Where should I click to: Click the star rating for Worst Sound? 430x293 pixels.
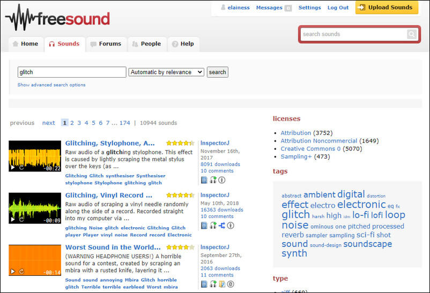[x=180, y=247]
